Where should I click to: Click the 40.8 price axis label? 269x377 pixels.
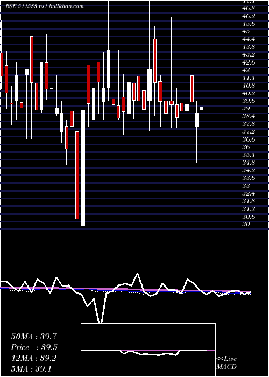click(249, 86)
